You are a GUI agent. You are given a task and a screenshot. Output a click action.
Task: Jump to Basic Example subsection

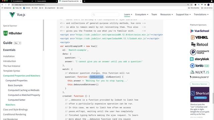click(15, 85)
